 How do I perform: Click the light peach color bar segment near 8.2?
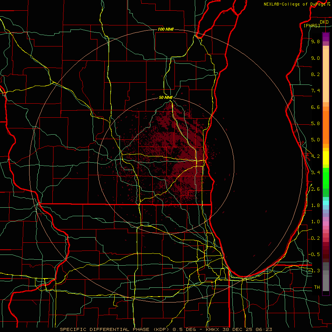(x=326, y=76)
